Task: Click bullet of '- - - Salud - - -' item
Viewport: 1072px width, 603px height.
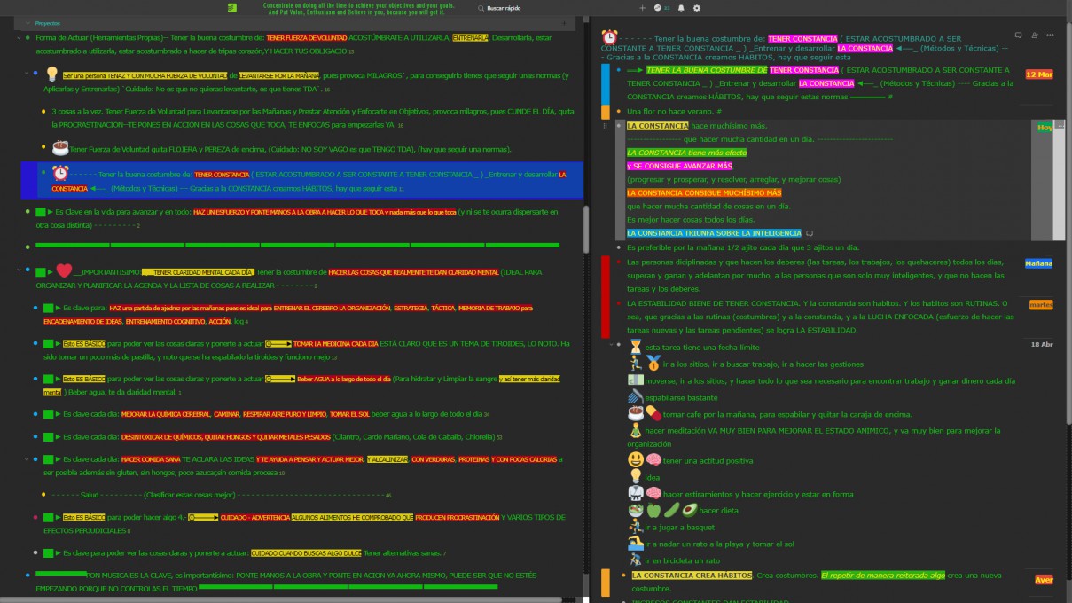Action: pos(43,494)
